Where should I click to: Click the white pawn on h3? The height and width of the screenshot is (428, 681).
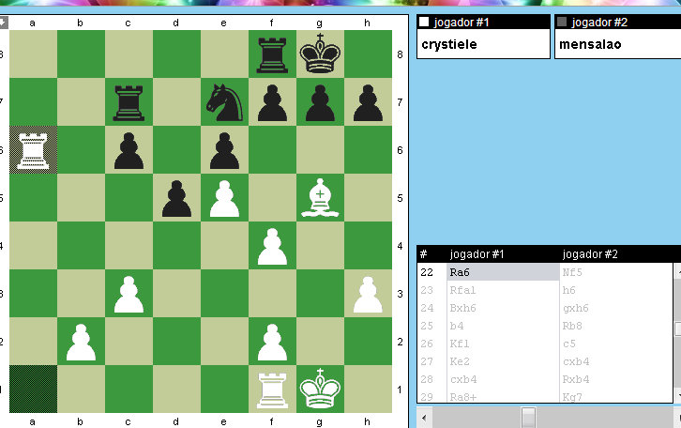368,294
